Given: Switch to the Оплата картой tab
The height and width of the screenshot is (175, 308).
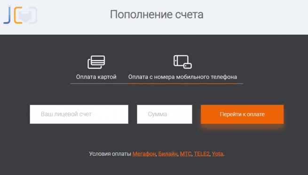Looking at the screenshot, I should [x=96, y=77].
